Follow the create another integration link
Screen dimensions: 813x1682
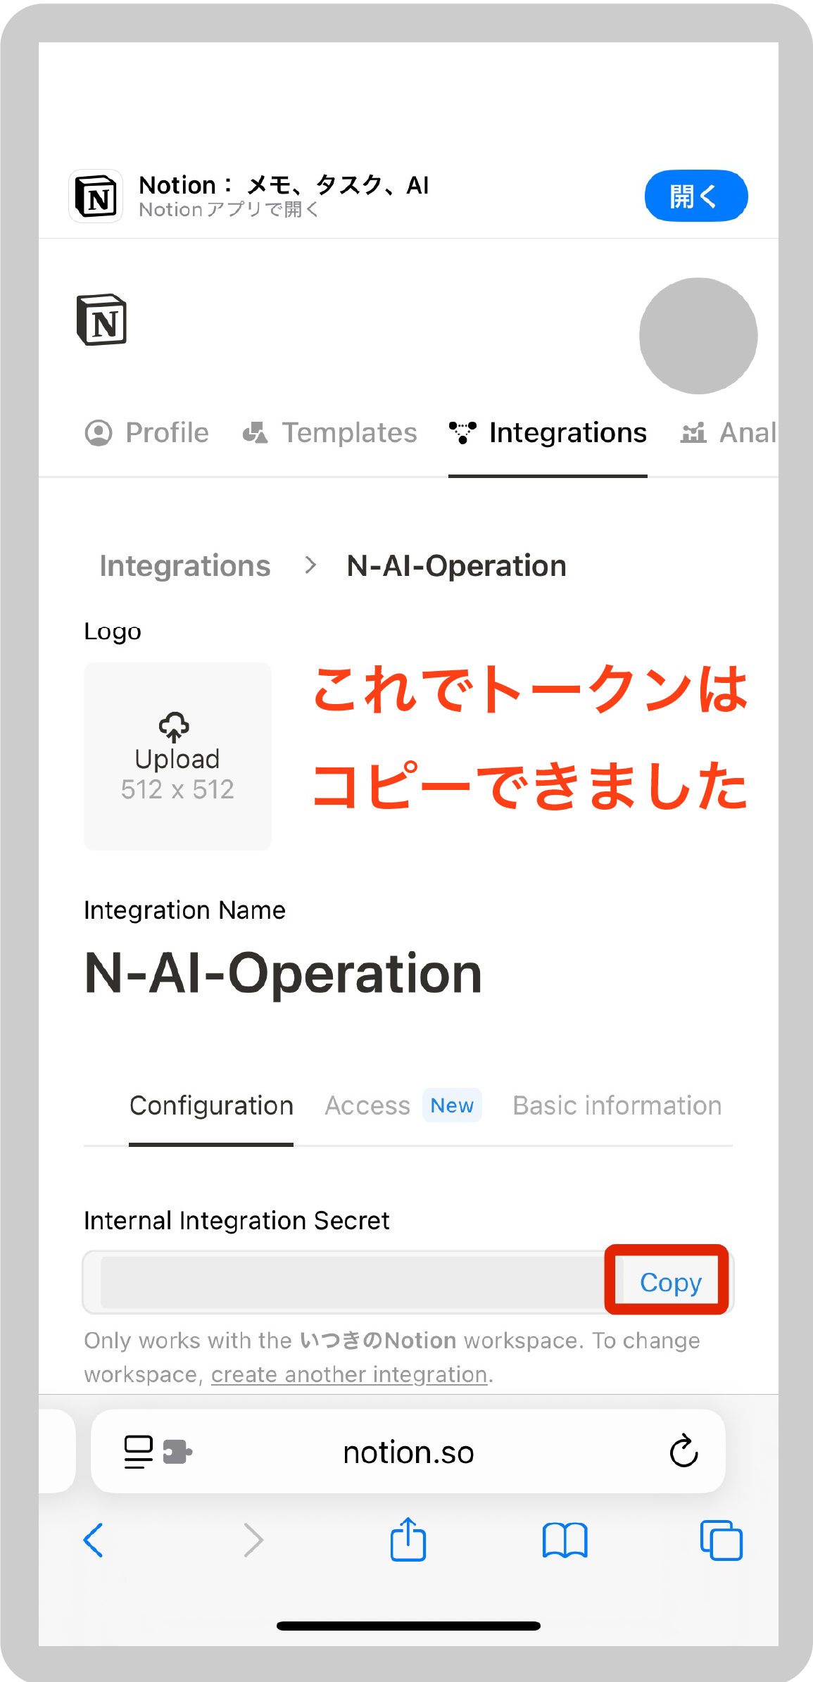[x=349, y=1374]
